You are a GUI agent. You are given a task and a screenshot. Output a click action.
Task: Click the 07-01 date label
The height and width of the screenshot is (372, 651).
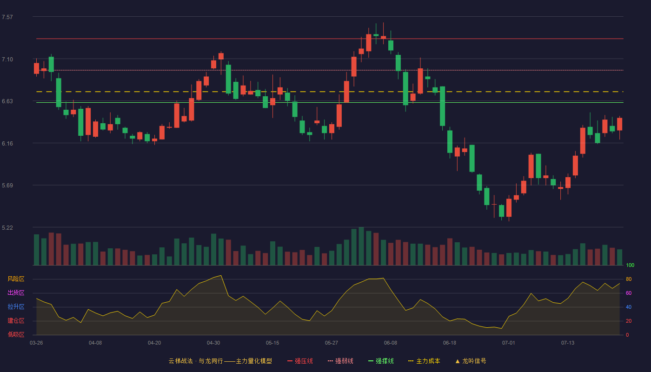pyautogui.click(x=509, y=343)
